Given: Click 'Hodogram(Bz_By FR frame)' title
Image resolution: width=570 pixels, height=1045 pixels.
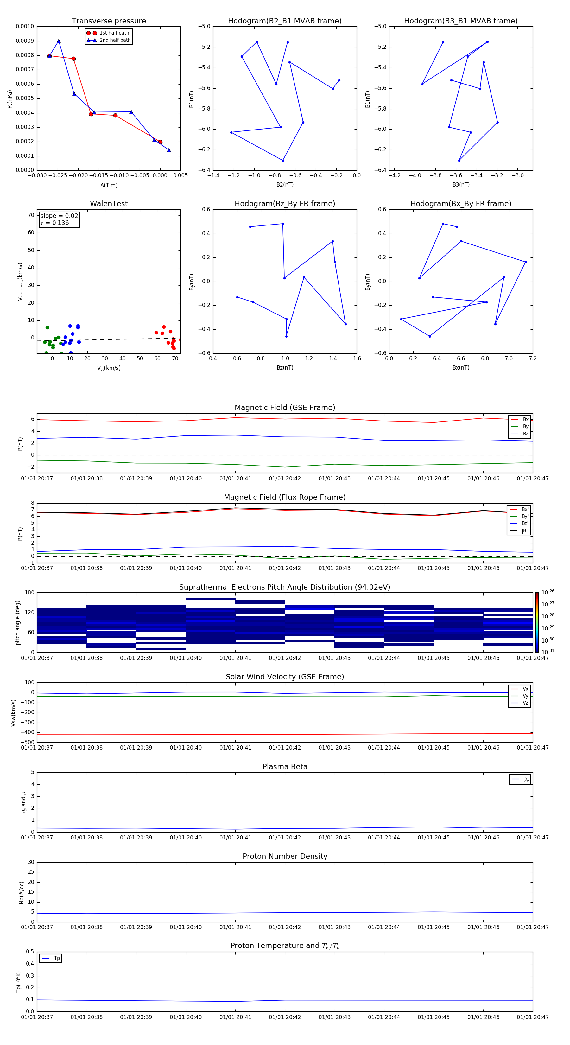Looking at the screenshot, I should (285, 204).
